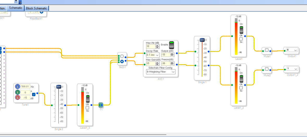This screenshot has width=307, height=137.
Task: Click the Tone1 500.01 Hz field
Action: point(25,86)
